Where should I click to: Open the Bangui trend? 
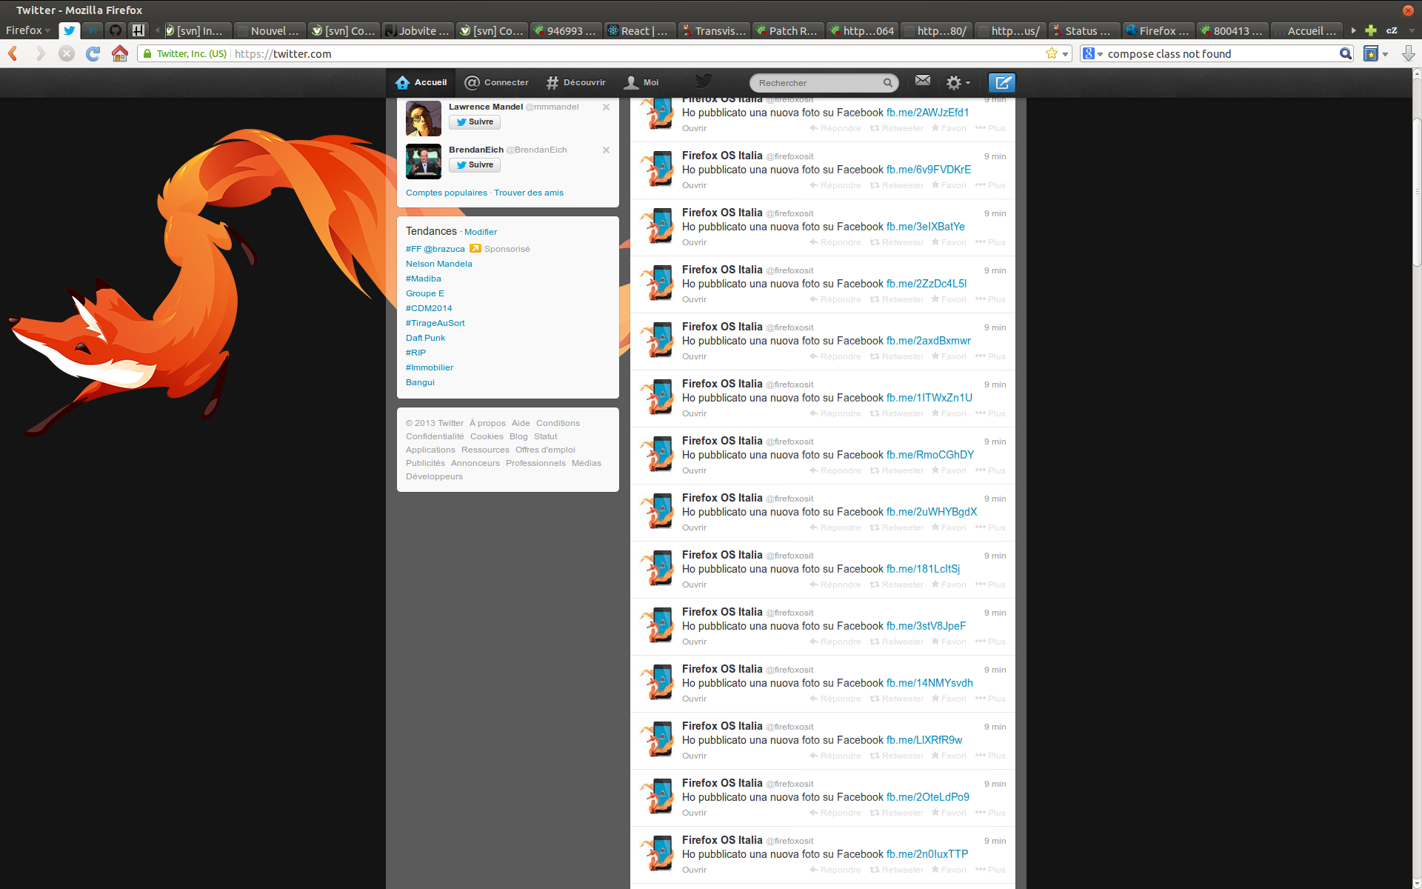420,382
